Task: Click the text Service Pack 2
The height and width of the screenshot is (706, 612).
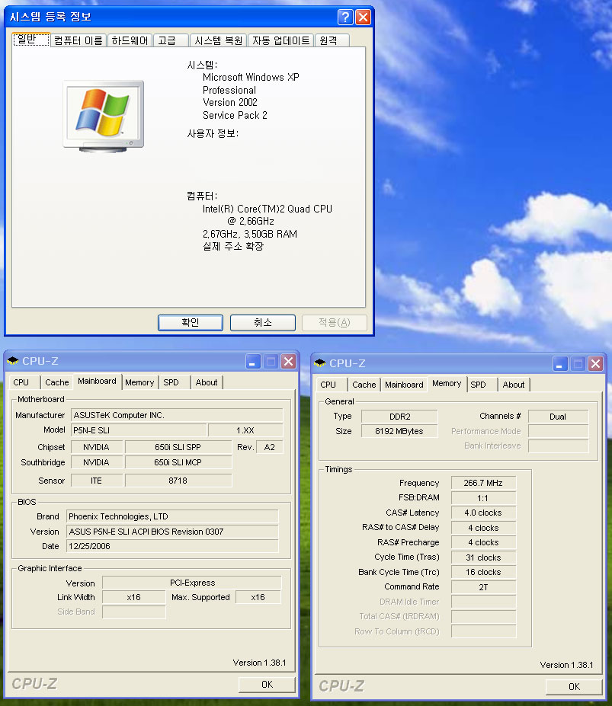Action: coord(235,115)
